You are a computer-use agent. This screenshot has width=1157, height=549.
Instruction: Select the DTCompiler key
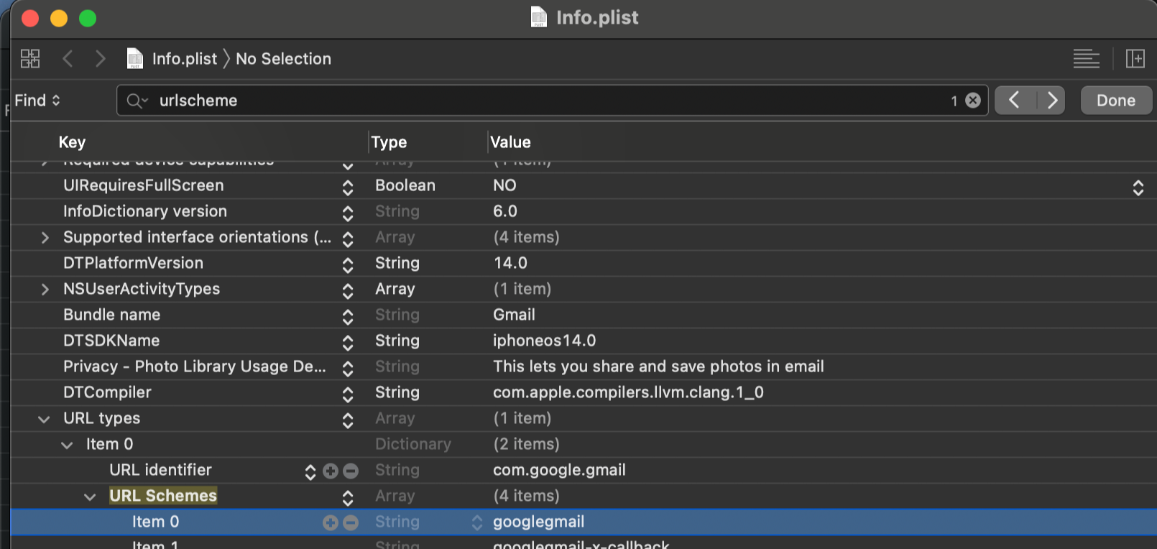coord(107,392)
